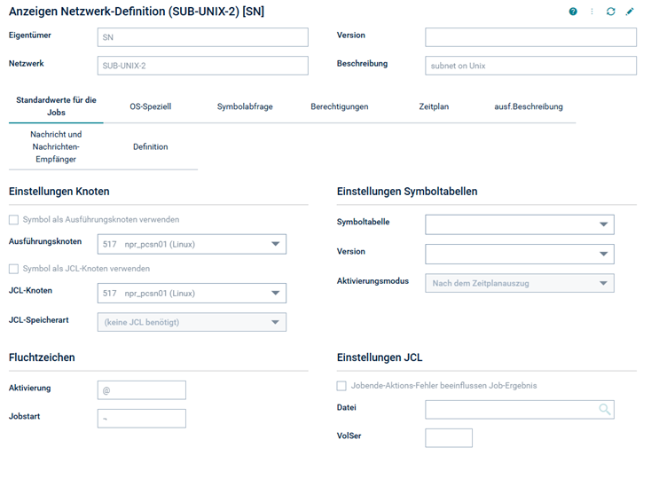The width and height of the screenshot is (651, 487).
Task: Go to the Zeitplan tab
Action: click(x=434, y=106)
